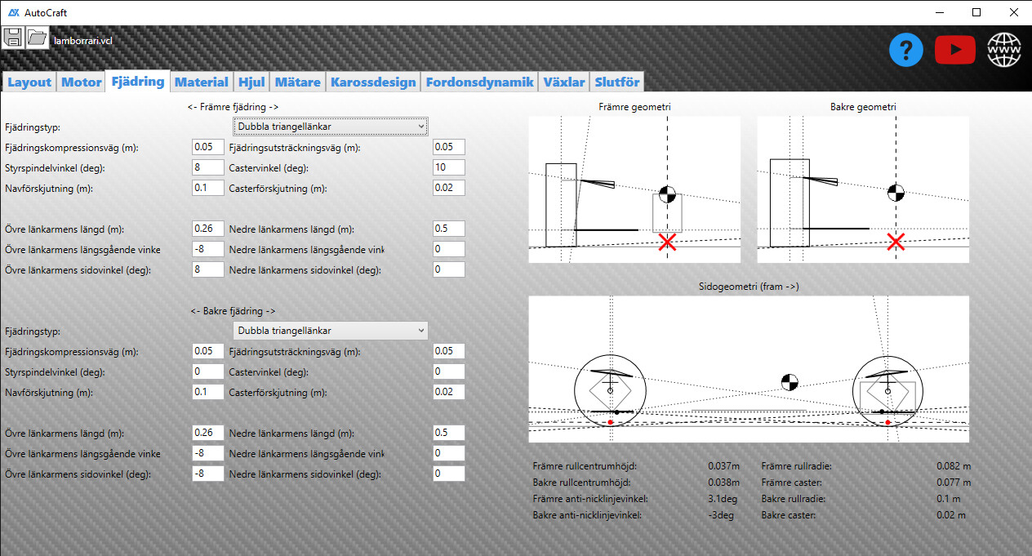
Task: Click the rear Navförskjutning input field
Action: point(207,393)
